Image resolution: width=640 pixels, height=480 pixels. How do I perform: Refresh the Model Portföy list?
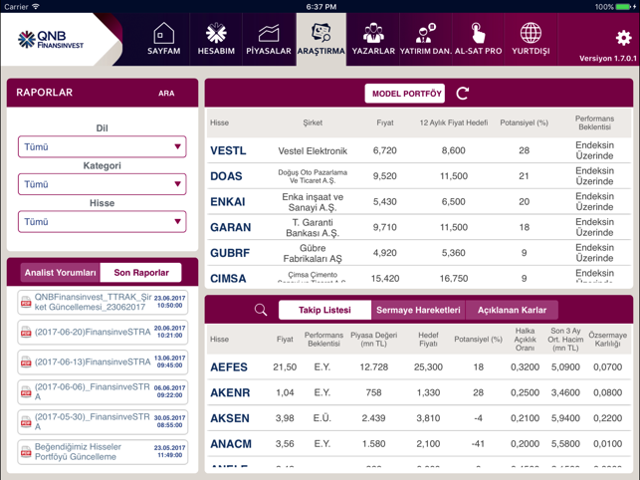[462, 94]
